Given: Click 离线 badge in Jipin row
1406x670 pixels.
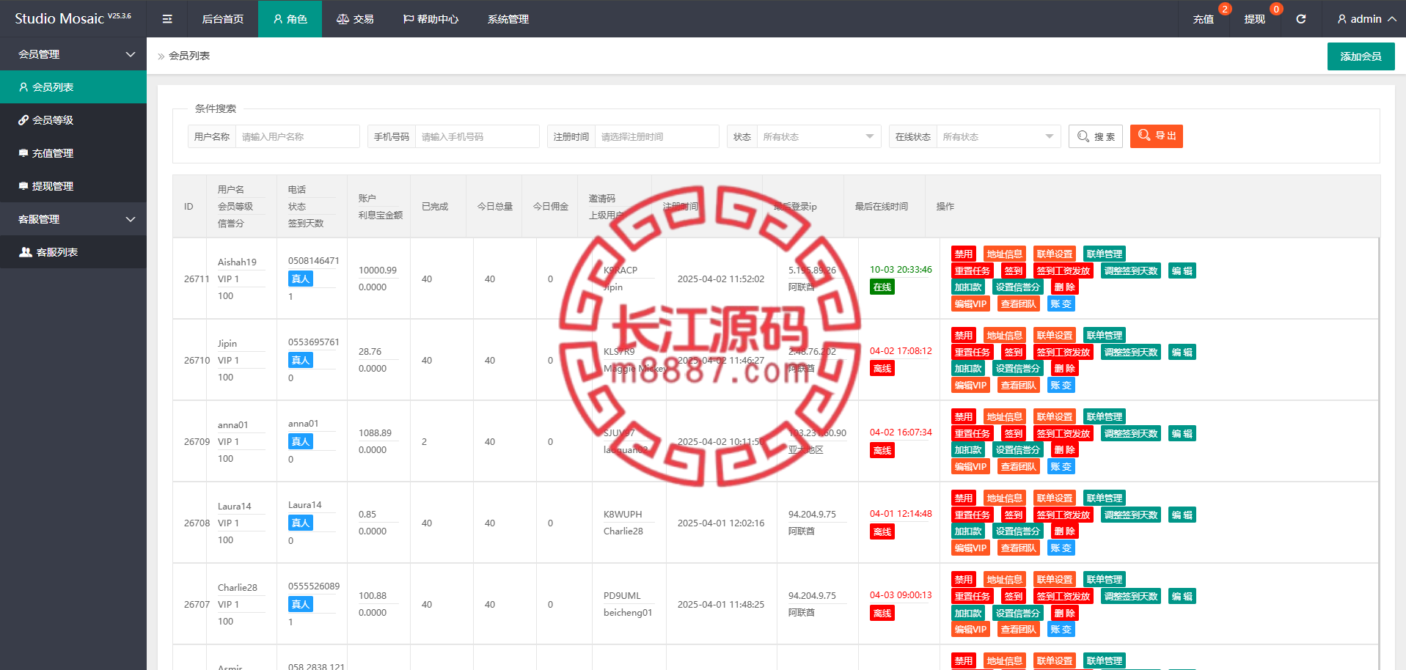Looking at the screenshot, I should (x=882, y=369).
